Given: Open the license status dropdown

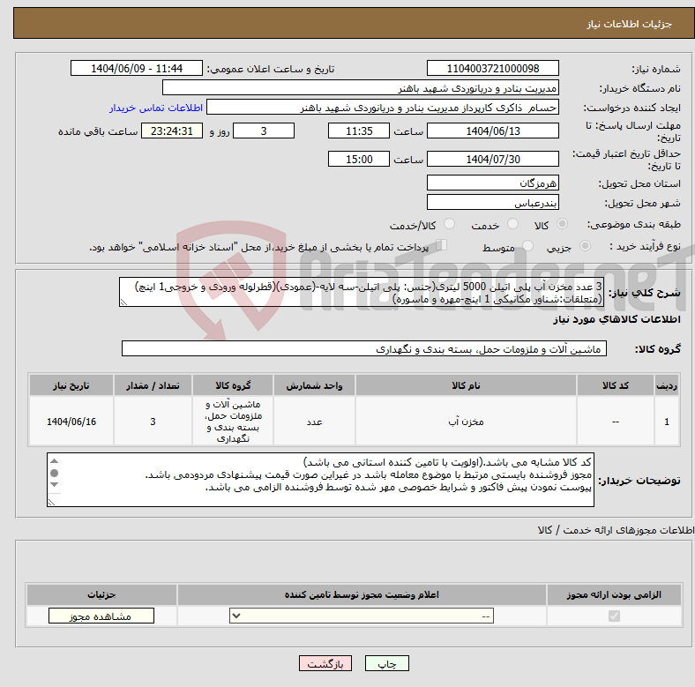Looking at the screenshot, I should point(362,616).
